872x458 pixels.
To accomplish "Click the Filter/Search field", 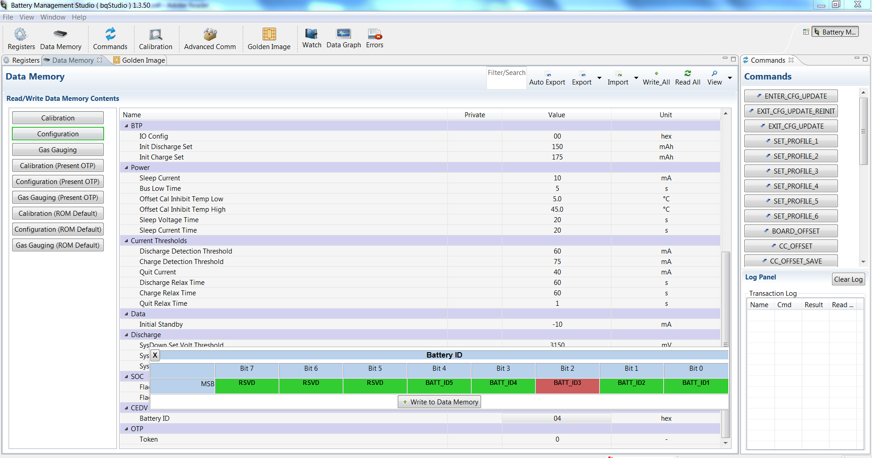I will pyautogui.click(x=506, y=77).
